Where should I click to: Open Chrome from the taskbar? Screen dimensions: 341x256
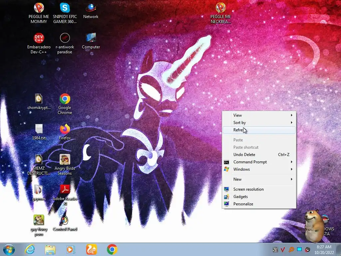(112, 249)
